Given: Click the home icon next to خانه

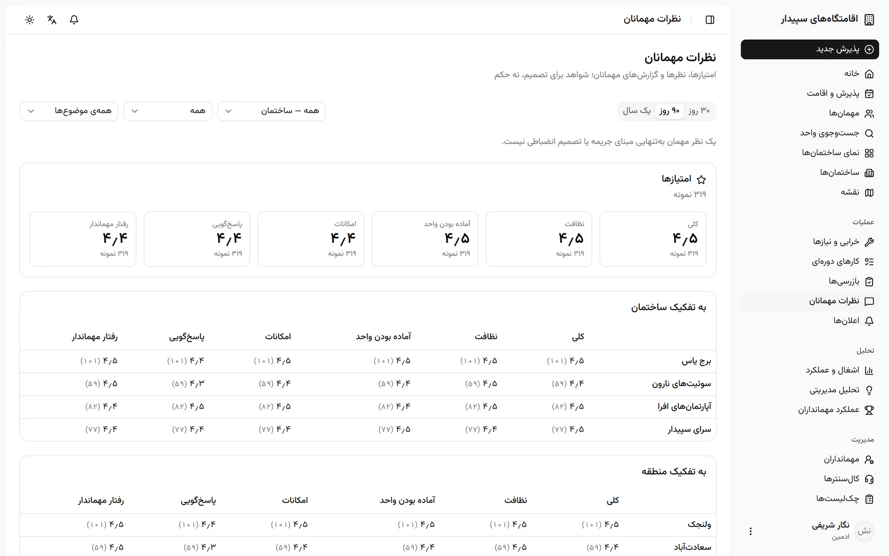Looking at the screenshot, I should [869, 74].
